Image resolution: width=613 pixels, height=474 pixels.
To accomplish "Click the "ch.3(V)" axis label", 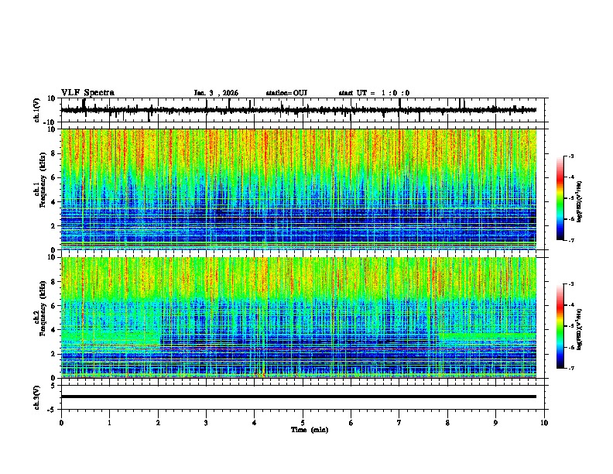I will (x=37, y=397).
